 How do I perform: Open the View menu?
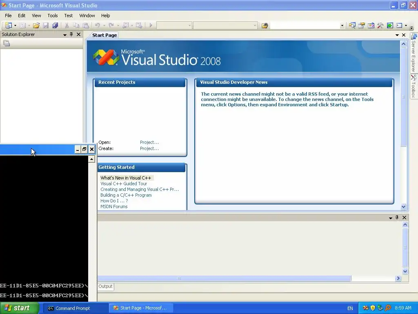point(36,16)
